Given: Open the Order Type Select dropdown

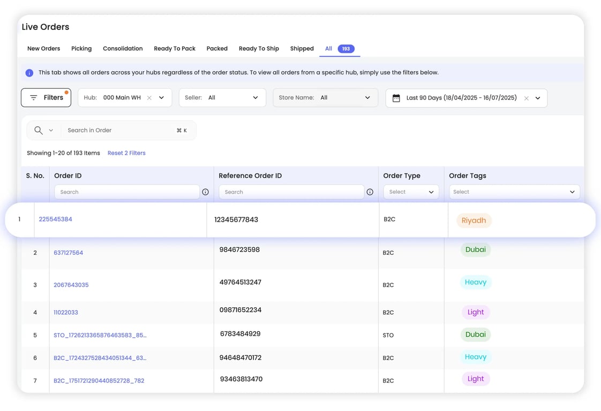Looking at the screenshot, I should 411,192.
